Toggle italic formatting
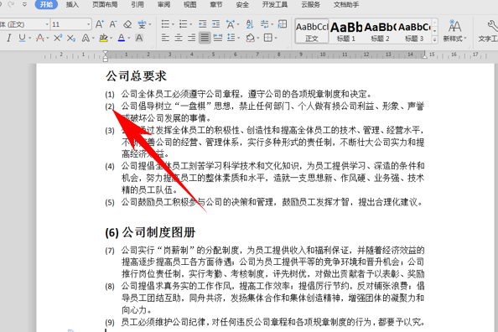This screenshot has width=498, height=332. 9,38
